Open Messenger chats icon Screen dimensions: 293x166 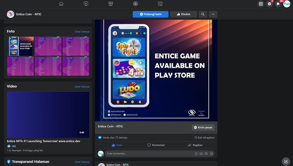pos(270,4)
